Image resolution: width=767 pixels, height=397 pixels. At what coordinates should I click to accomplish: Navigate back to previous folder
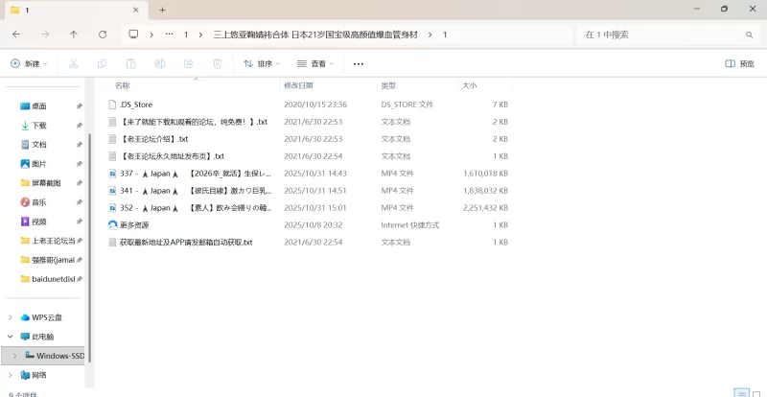[16, 35]
